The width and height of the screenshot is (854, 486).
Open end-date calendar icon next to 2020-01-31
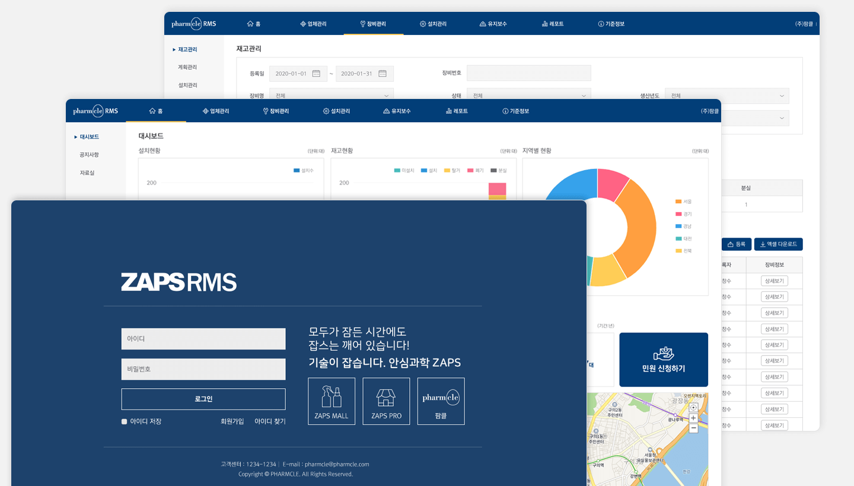tap(383, 73)
